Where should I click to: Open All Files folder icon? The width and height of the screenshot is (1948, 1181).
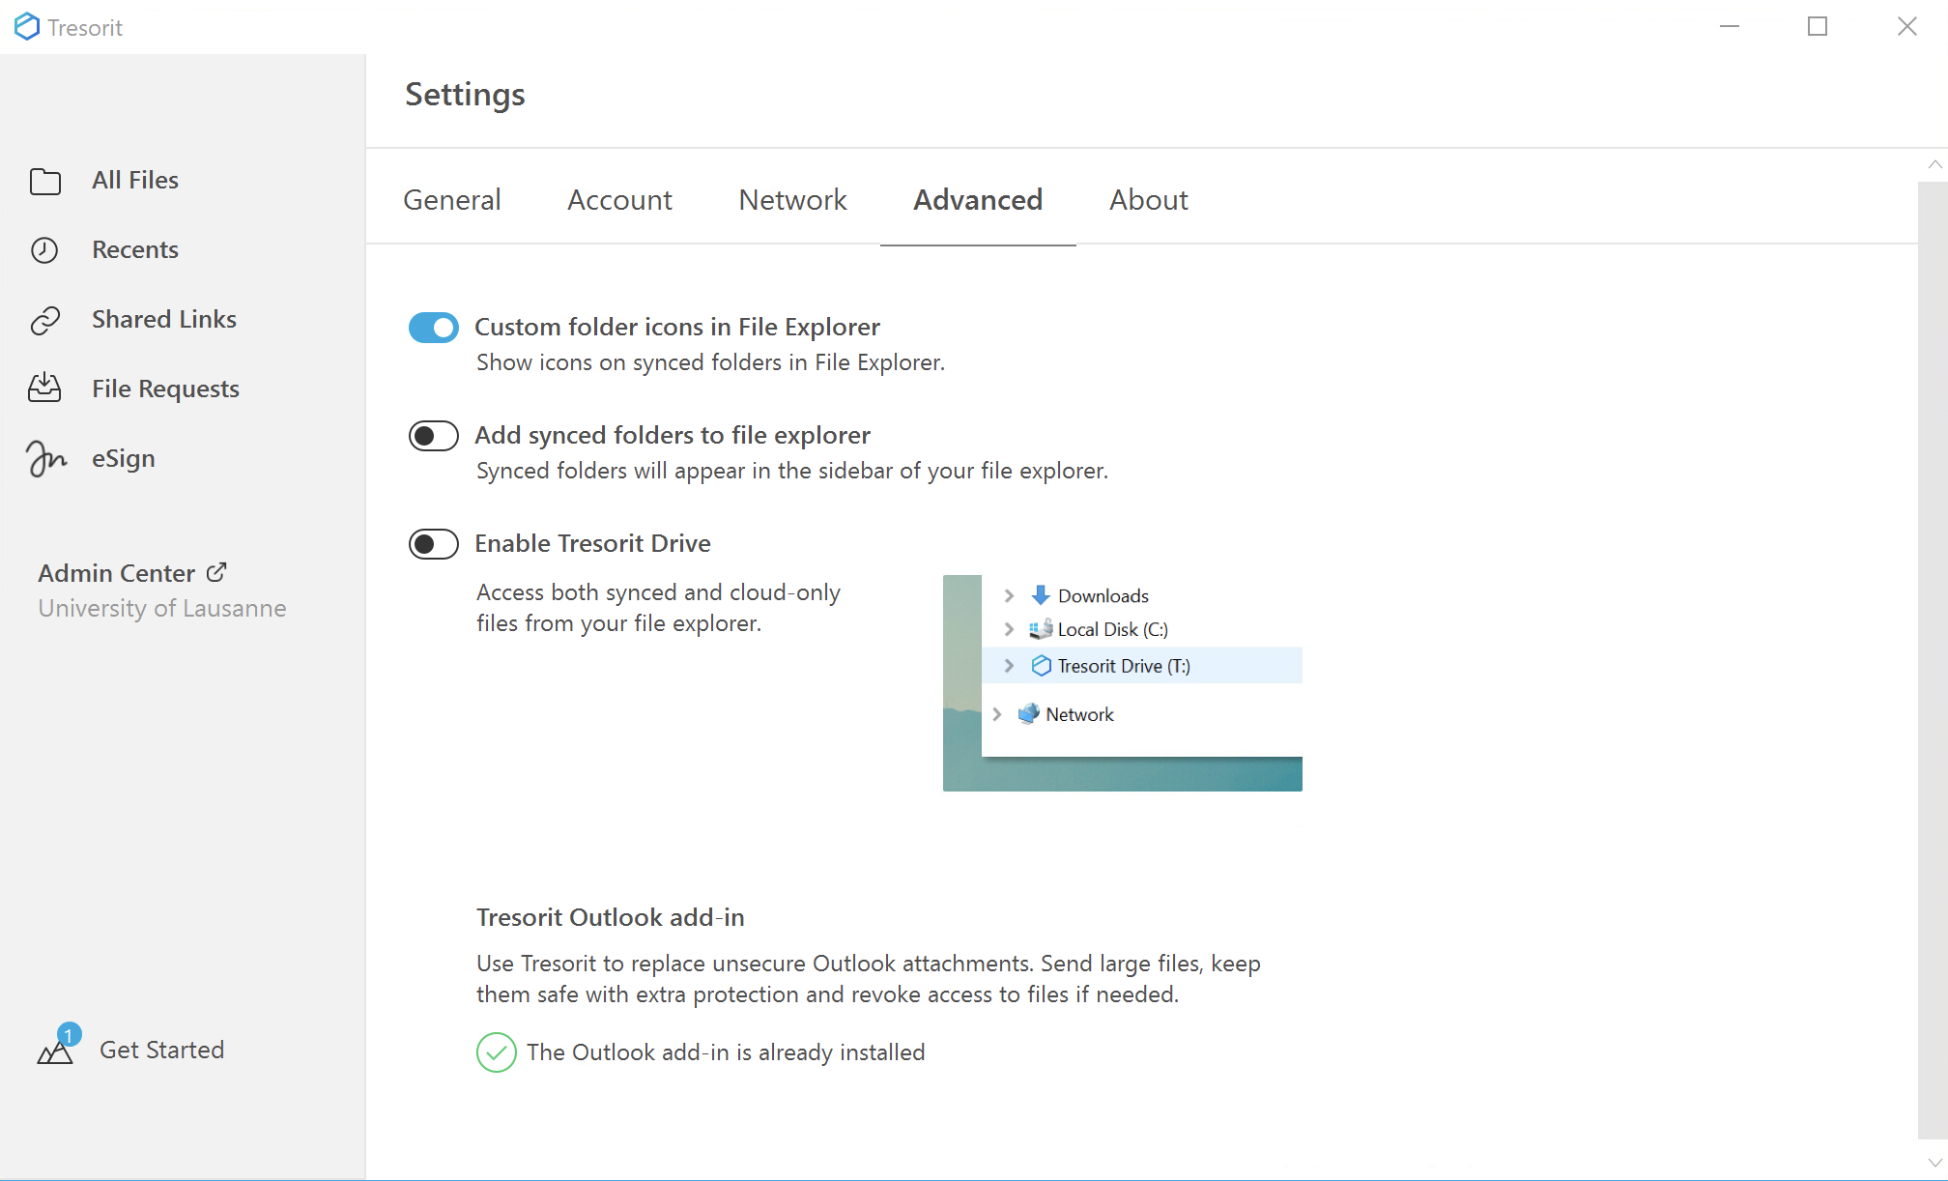(45, 181)
